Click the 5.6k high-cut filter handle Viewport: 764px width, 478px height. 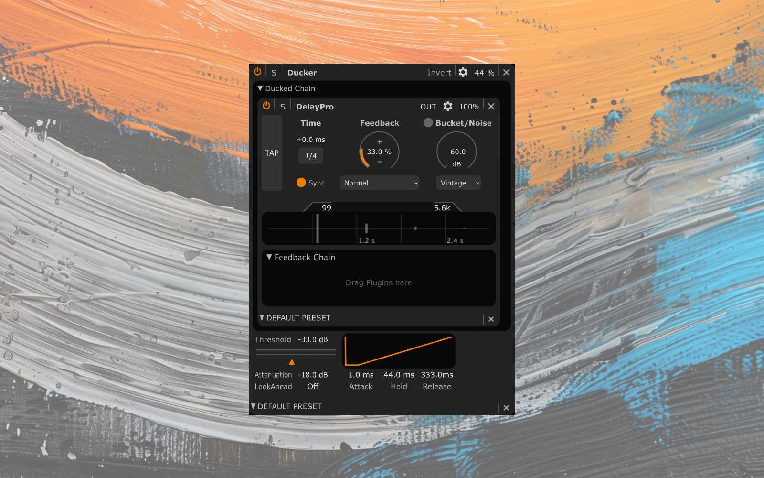coord(442,207)
